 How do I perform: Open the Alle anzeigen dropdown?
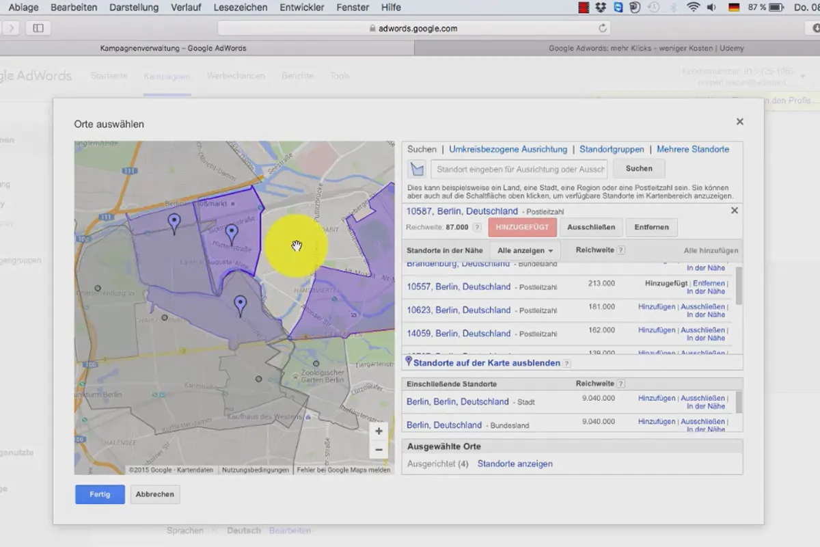point(525,251)
